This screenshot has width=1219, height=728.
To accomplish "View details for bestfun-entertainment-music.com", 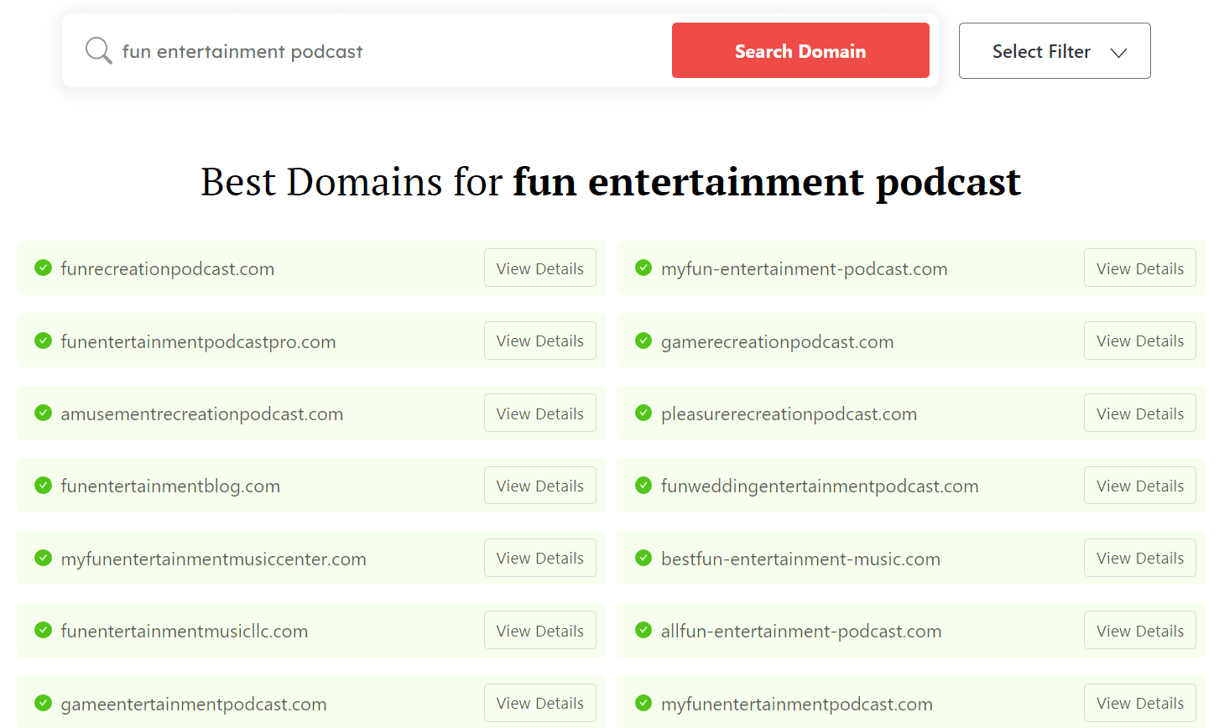I will pyautogui.click(x=1140, y=558).
